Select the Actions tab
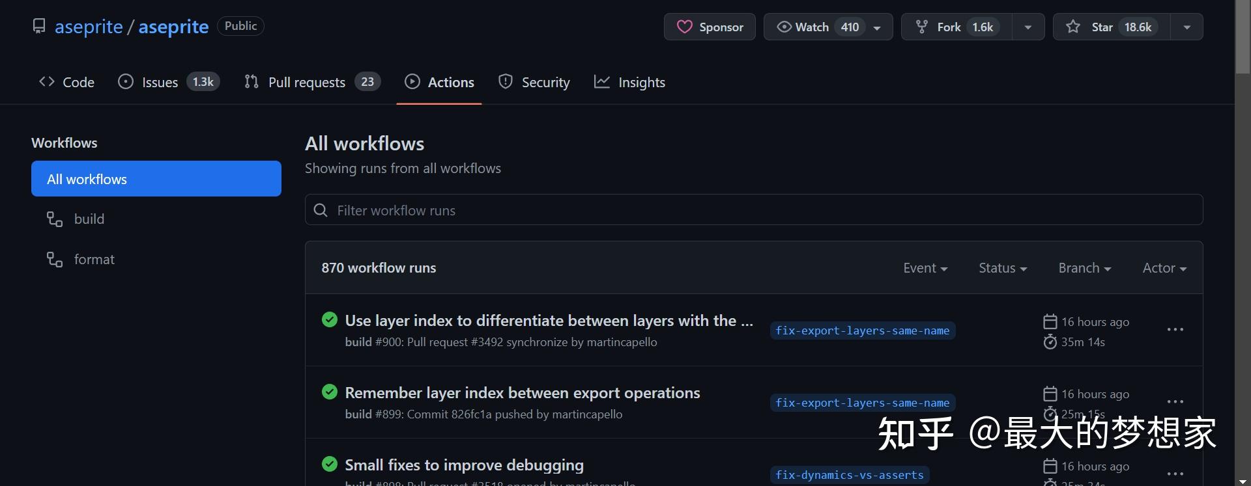1251x486 pixels. click(439, 82)
